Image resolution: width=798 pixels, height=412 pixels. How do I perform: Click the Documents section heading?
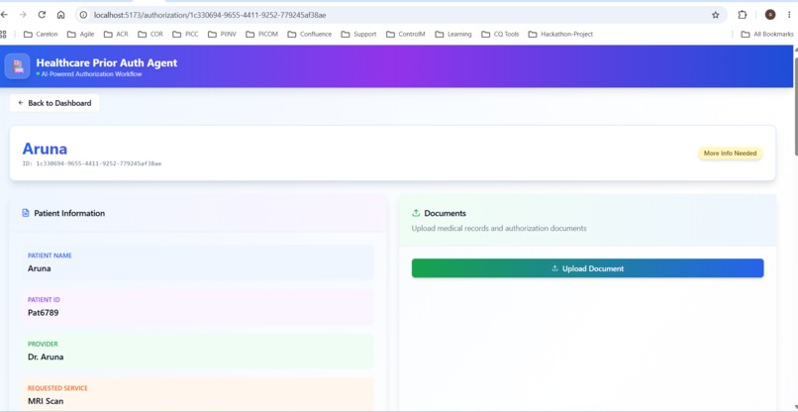(x=446, y=213)
